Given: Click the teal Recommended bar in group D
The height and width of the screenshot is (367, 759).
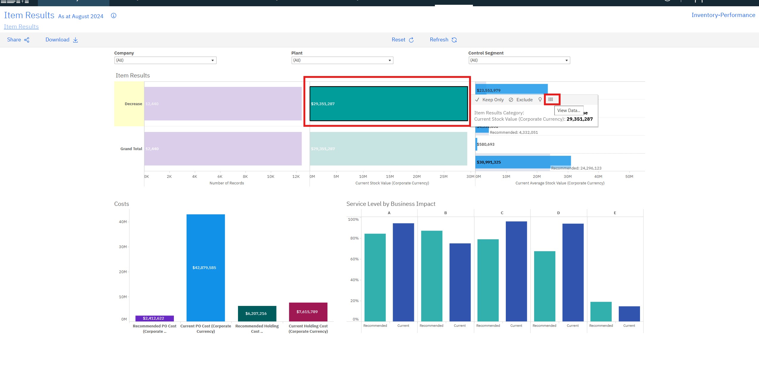Looking at the screenshot, I should 545,286.
